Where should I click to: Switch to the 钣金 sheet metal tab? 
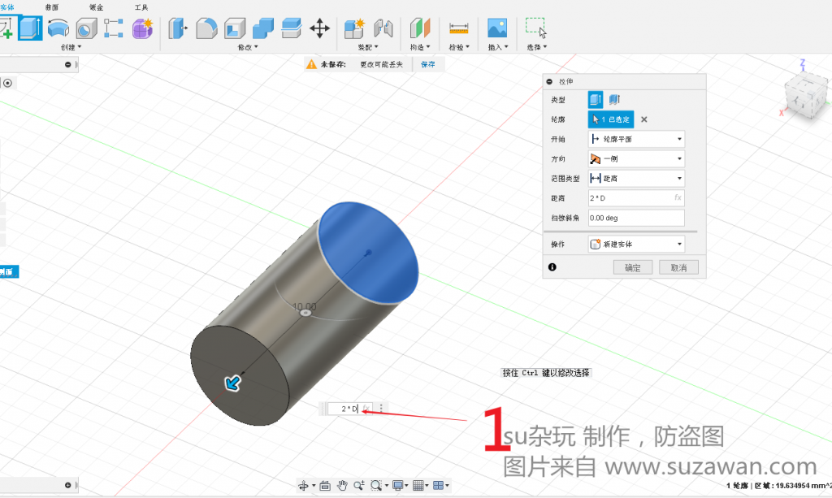(x=97, y=7)
